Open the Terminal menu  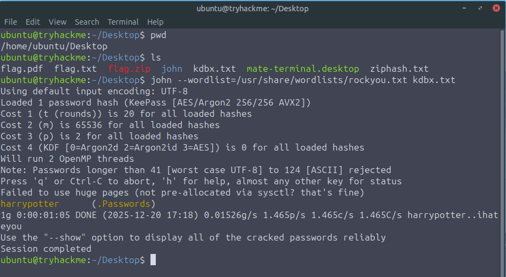click(x=123, y=22)
